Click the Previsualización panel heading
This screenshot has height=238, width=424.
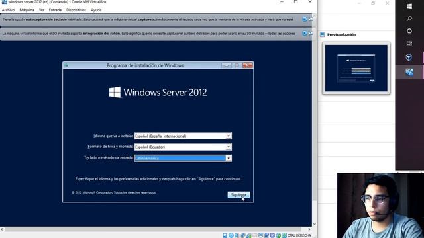pyautogui.click(x=341, y=34)
